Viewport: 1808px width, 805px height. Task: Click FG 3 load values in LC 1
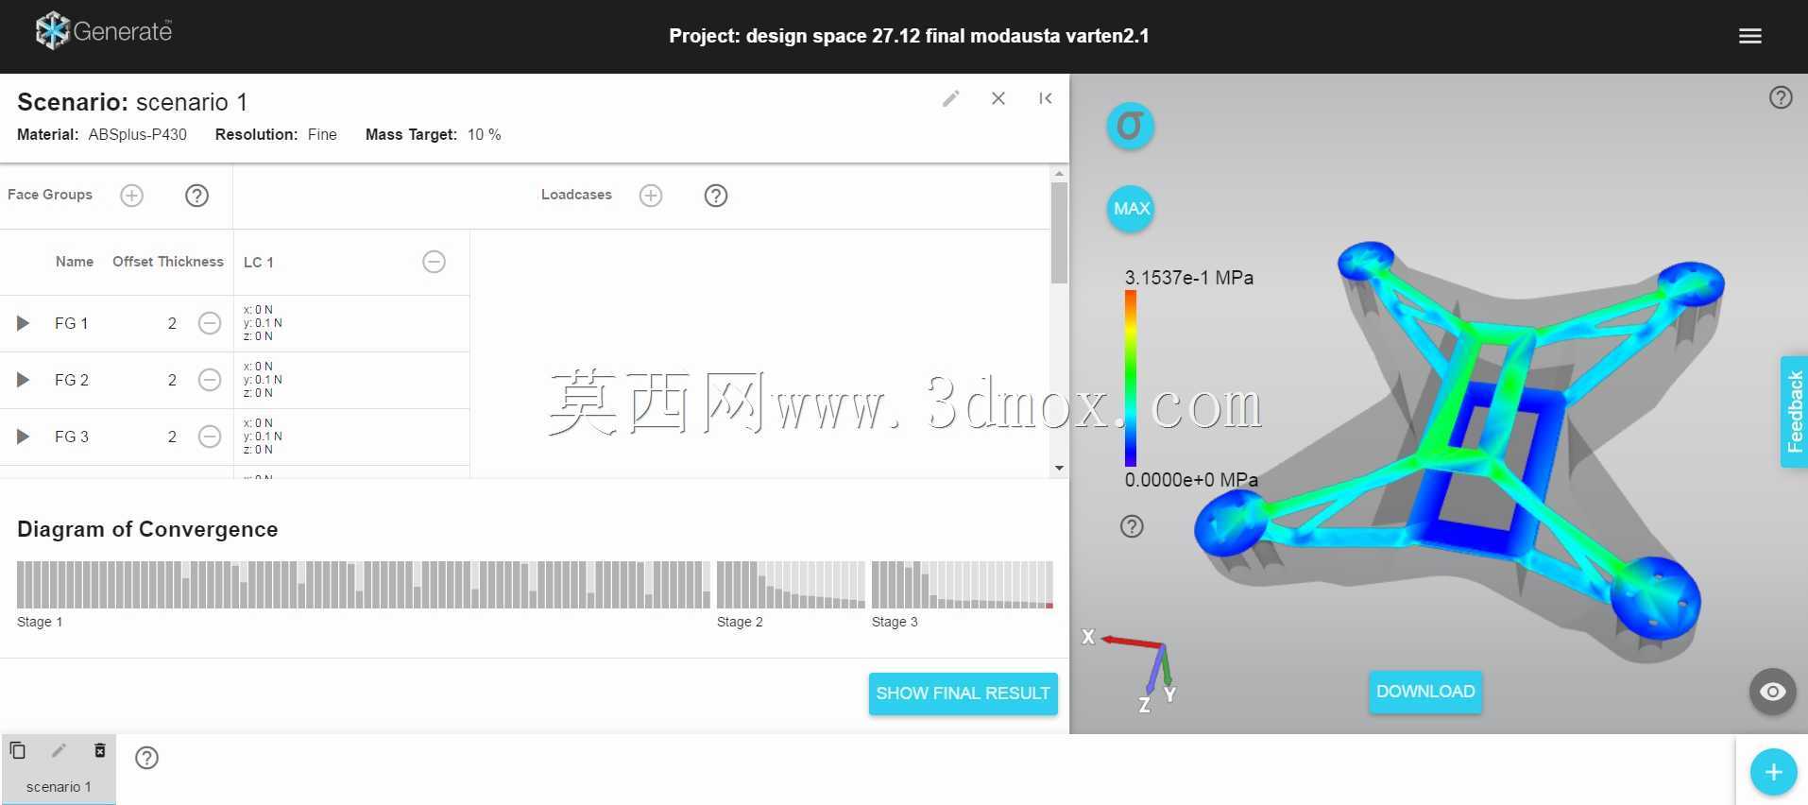click(263, 437)
